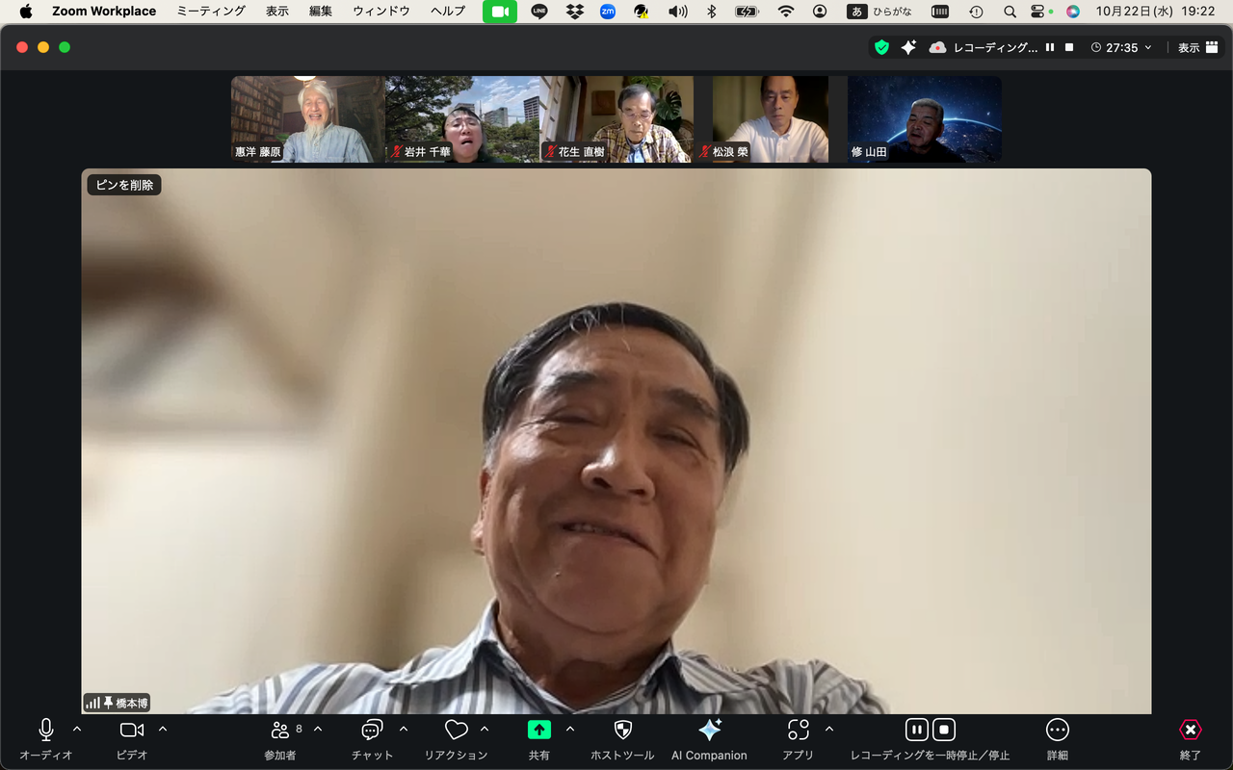Screen dimensions: 1233x770
Task: Select 修 山田 participant thumbnail
Action: [925, 119]
